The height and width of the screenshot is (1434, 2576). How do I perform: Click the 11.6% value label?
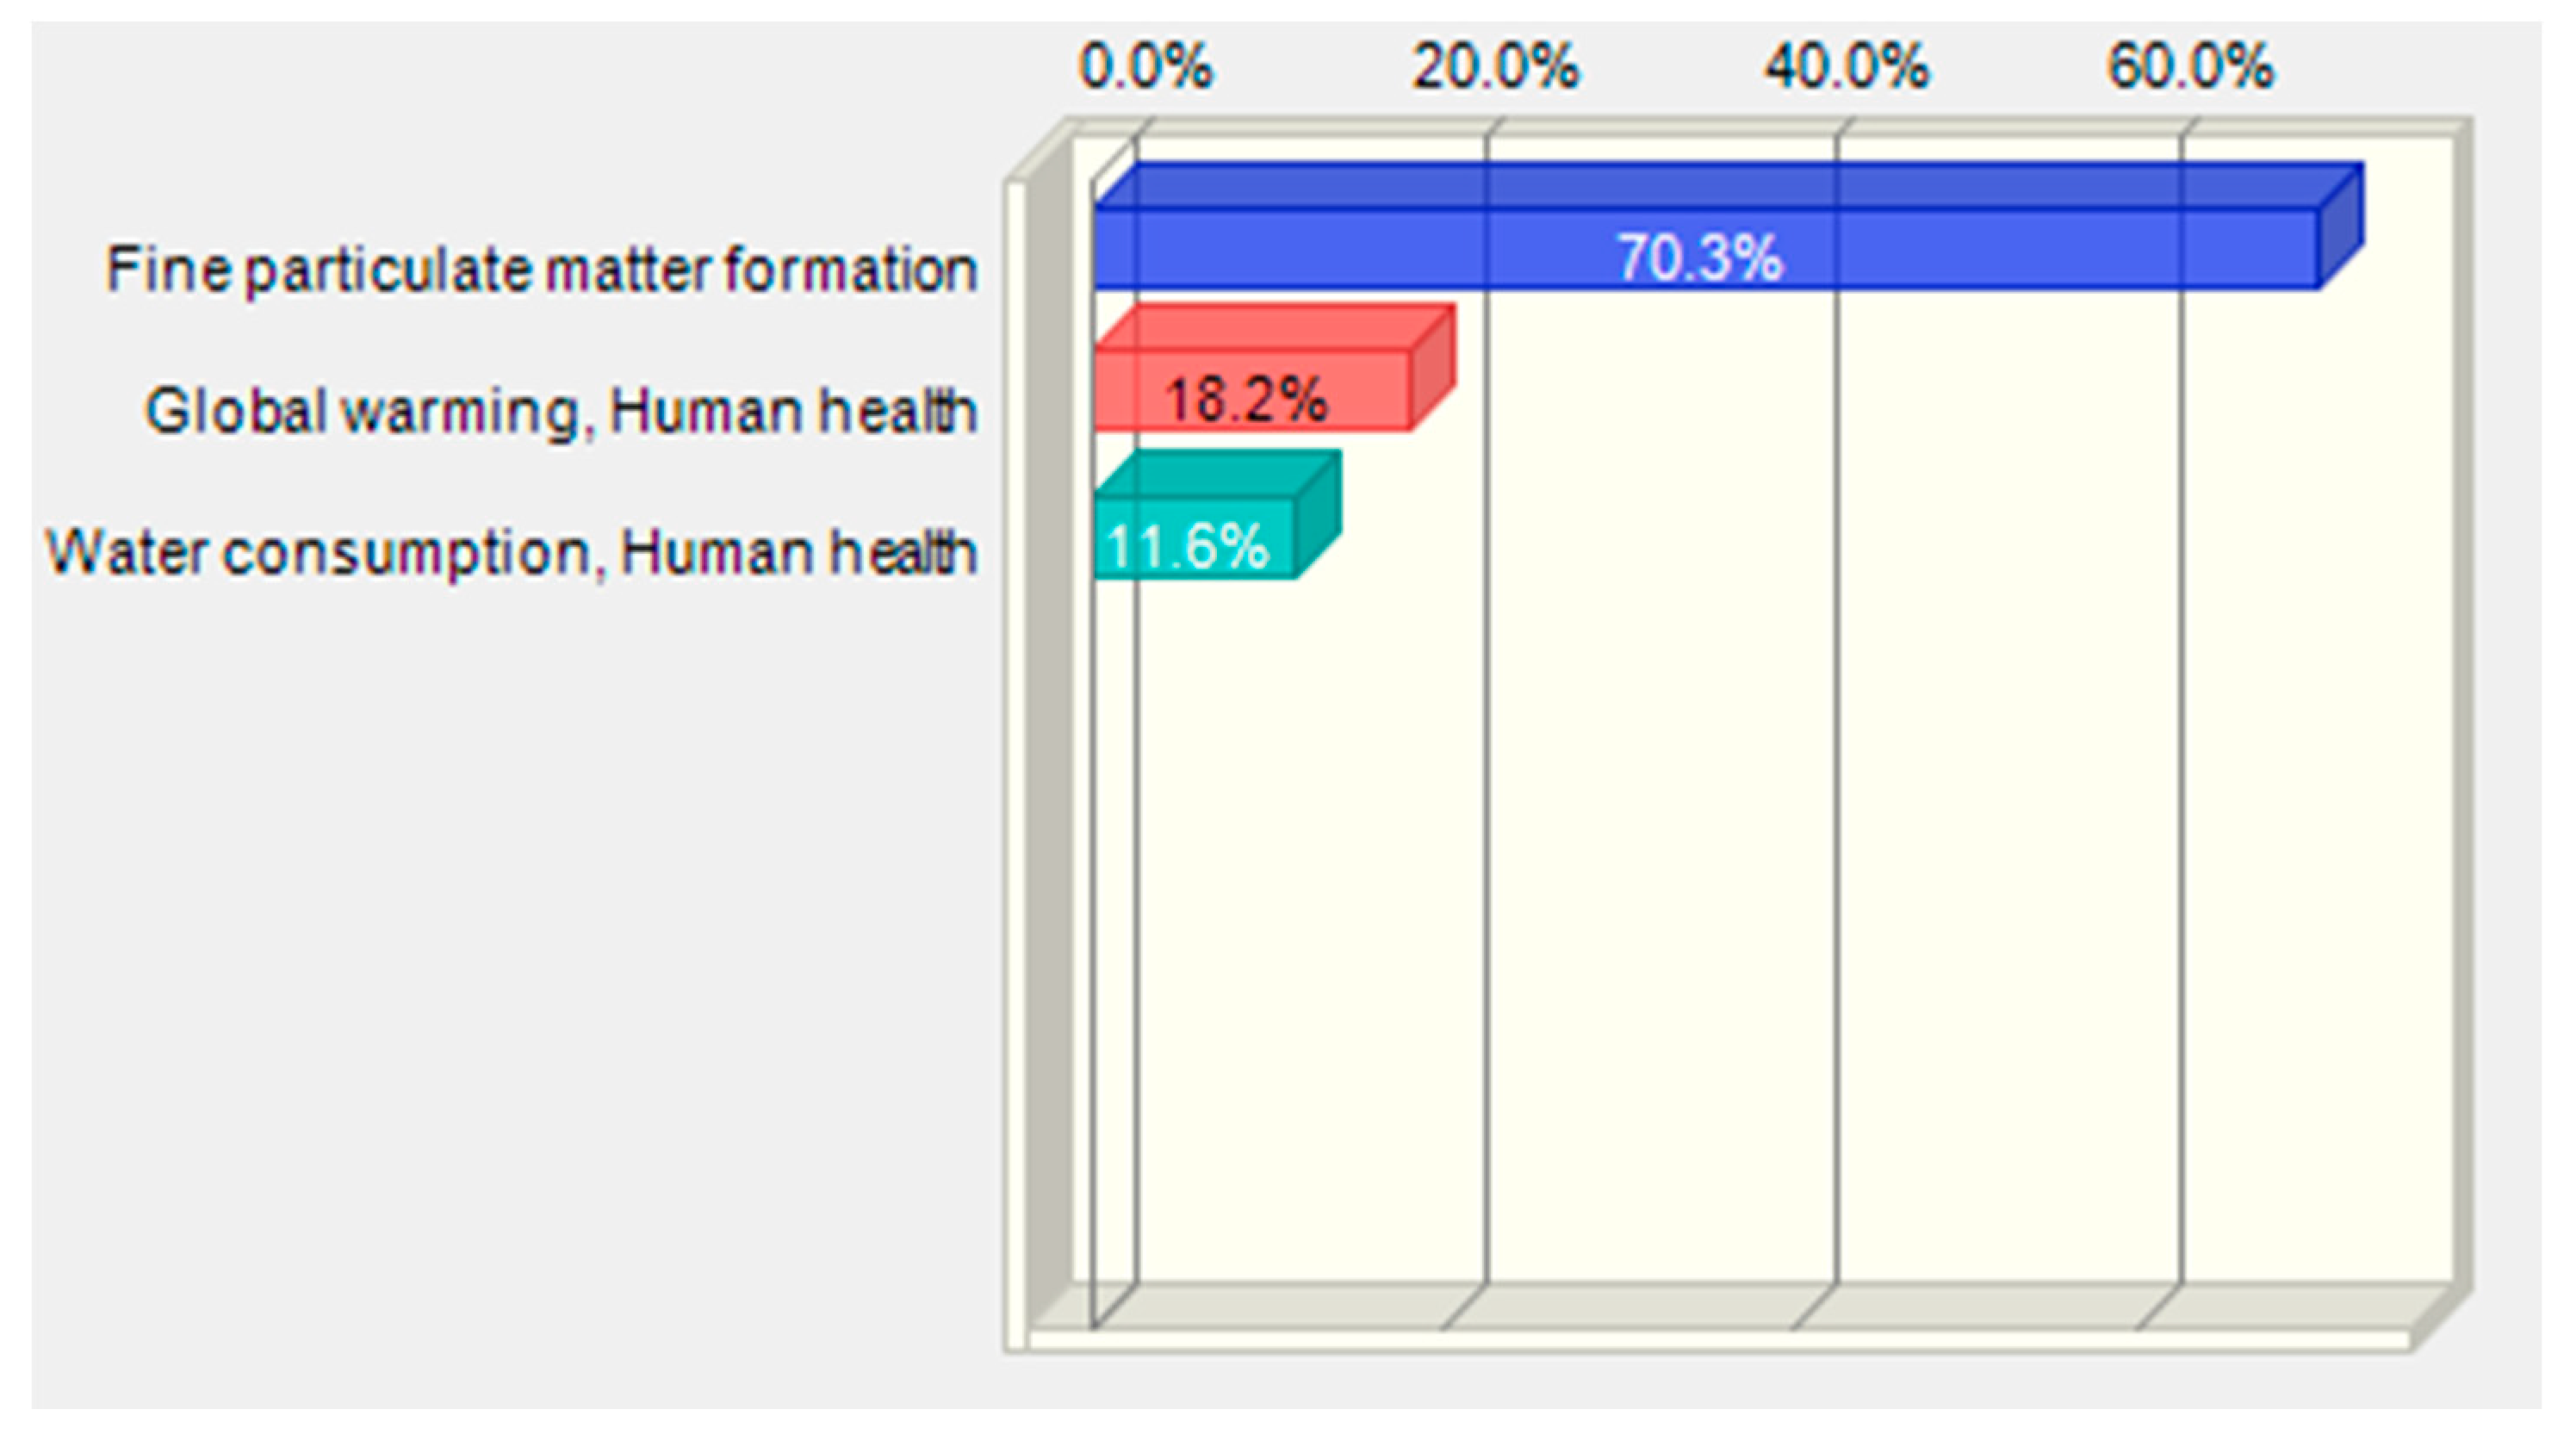1188,547
